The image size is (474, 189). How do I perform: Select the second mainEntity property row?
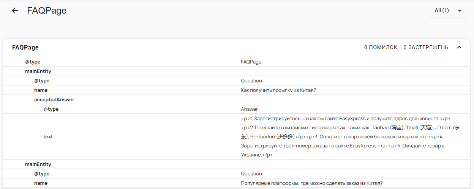pyautogui.click(x=38, y=164)
